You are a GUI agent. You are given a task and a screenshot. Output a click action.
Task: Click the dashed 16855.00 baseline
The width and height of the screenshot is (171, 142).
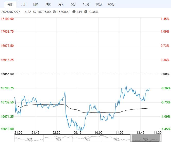pos(87,74)
